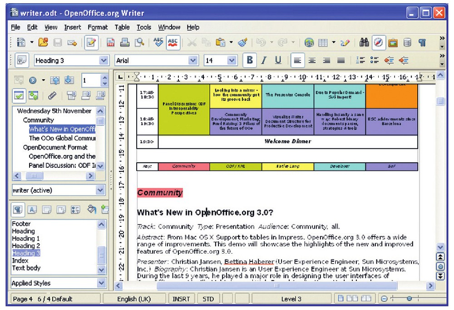454x310 pixels.
Task: Toggle the Navigator compass icon
Action: (379, 43)
